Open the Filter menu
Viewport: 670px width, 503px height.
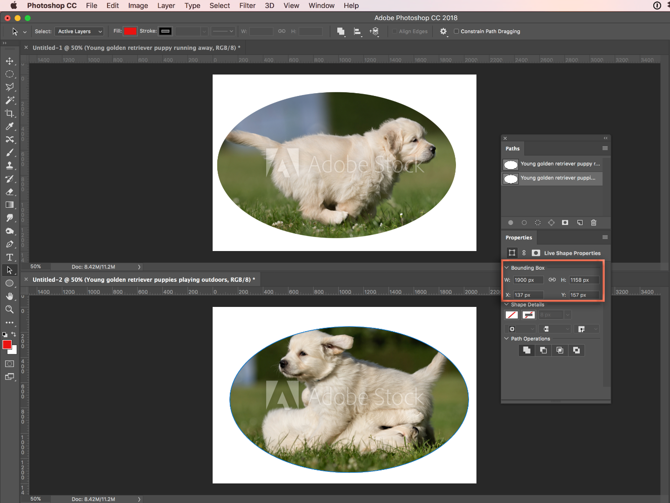(x=248, y=6)
